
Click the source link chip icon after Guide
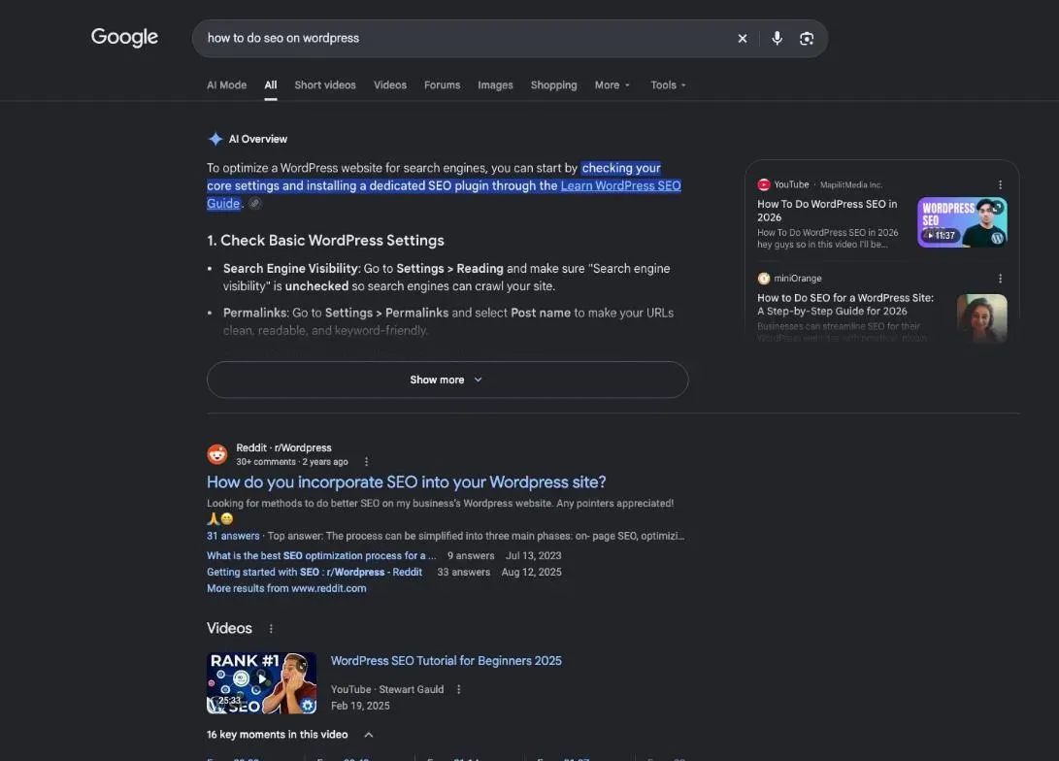point(254,203)
